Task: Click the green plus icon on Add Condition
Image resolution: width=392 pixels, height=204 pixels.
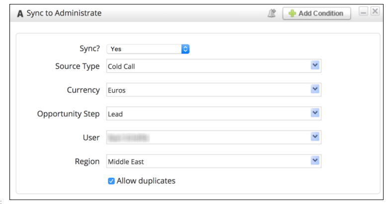Action: click(x=292, y=13)
